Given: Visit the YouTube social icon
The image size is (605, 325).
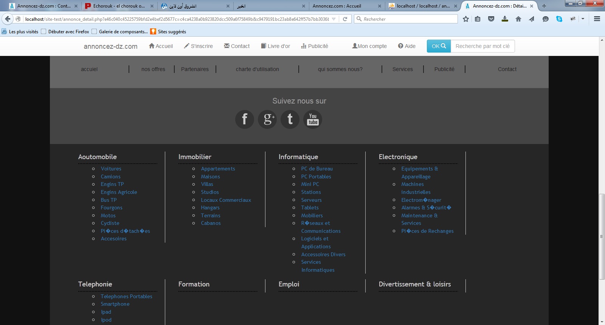Looking at the screenshot, I should pyautogui.click(x=313, y=119).
